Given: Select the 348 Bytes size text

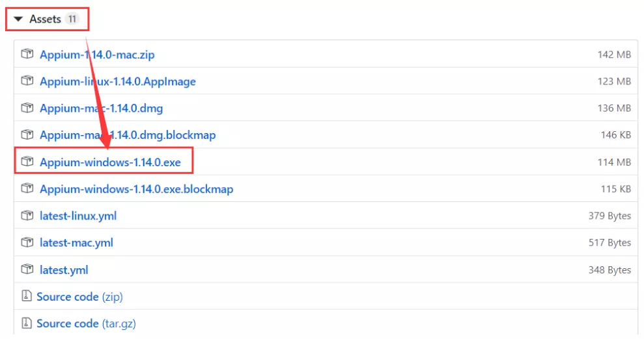Looking at the screenshot, I should (609, 270).
